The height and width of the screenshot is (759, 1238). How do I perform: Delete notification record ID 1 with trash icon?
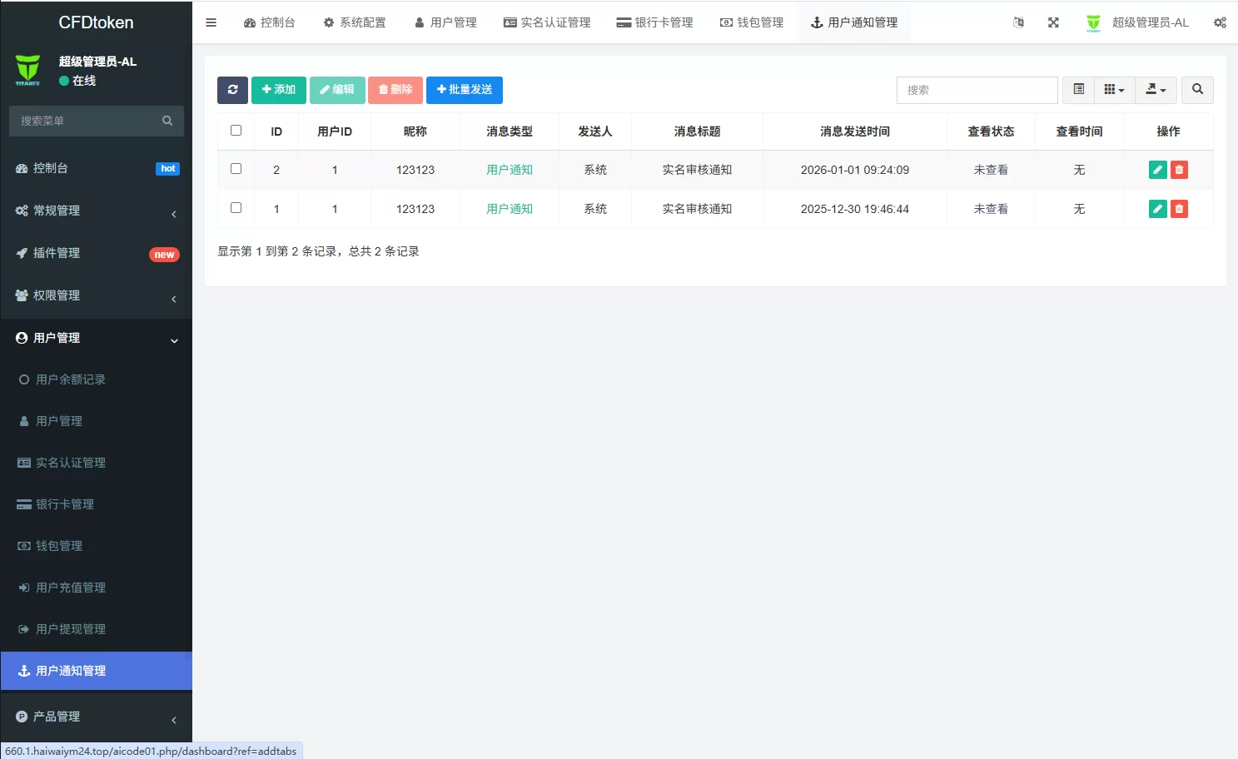point(1179,209)
